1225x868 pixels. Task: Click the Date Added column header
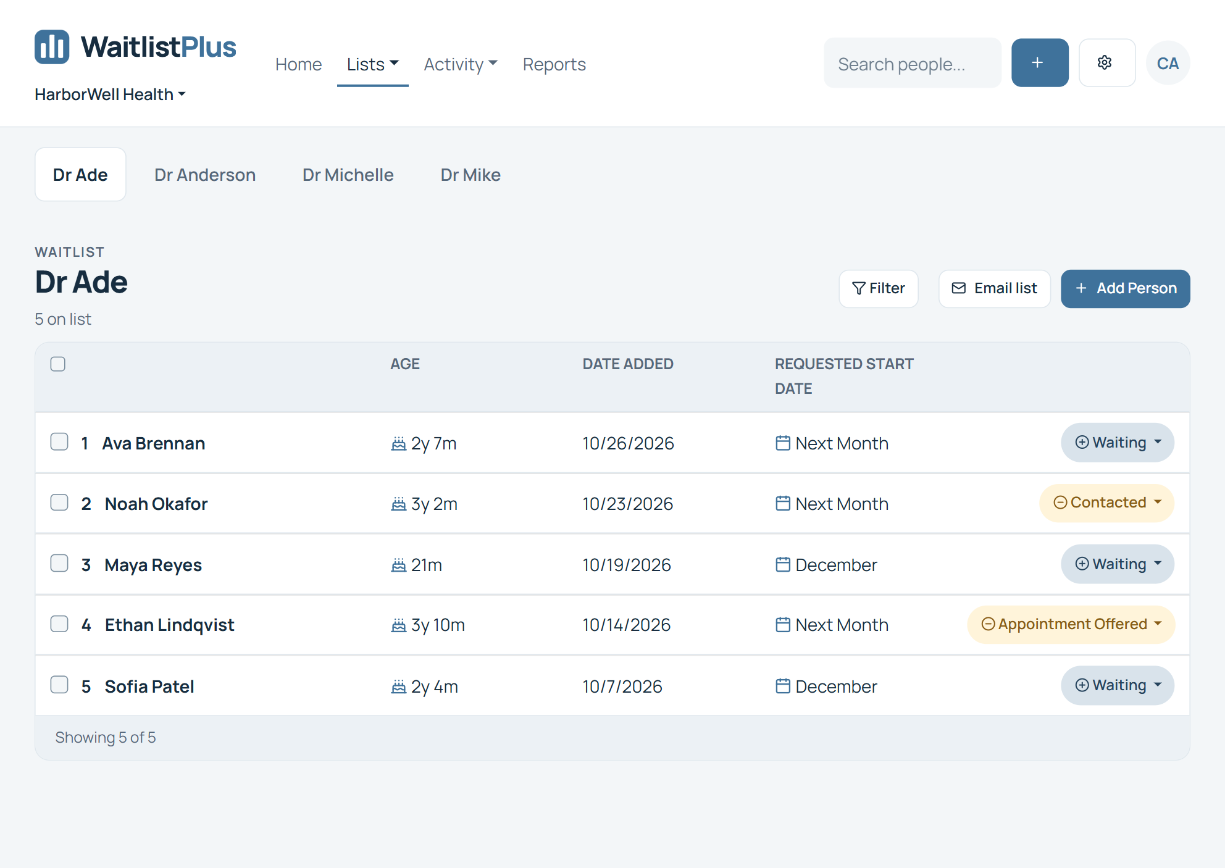tap(628, 364)
